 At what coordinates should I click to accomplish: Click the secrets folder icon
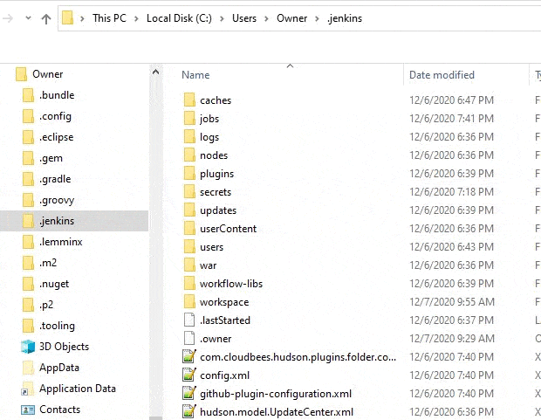coord(189,191)
